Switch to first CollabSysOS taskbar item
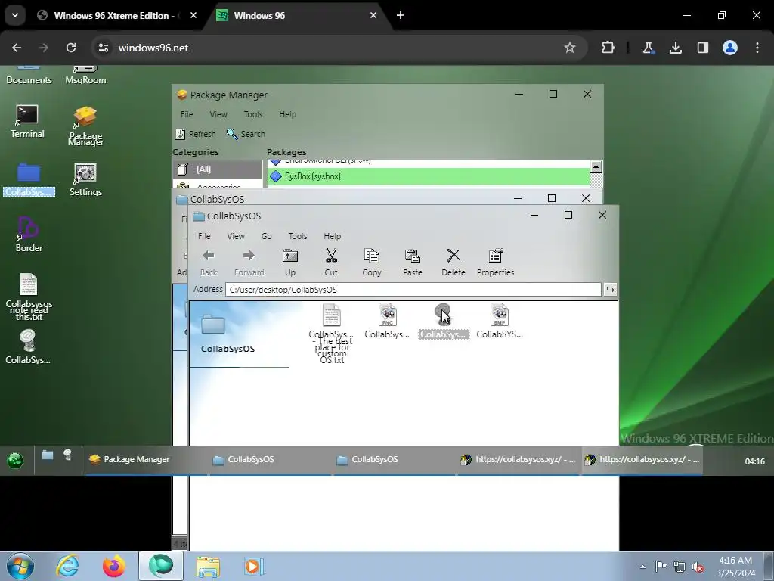The height and width of the screenshot is (581, 774). coord(270,459)
